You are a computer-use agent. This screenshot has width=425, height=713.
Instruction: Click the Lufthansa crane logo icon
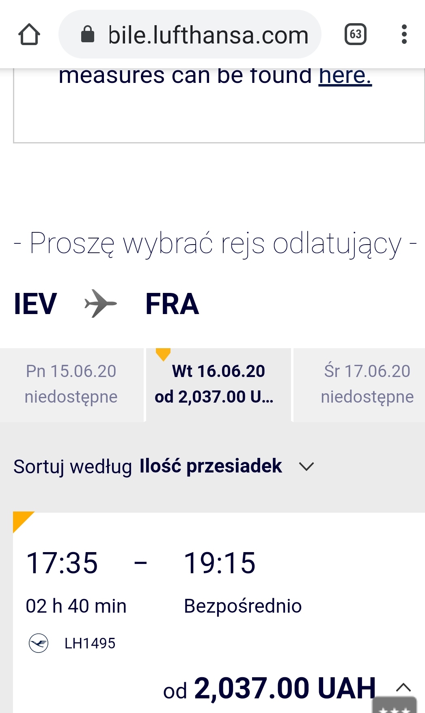(39, 643)
